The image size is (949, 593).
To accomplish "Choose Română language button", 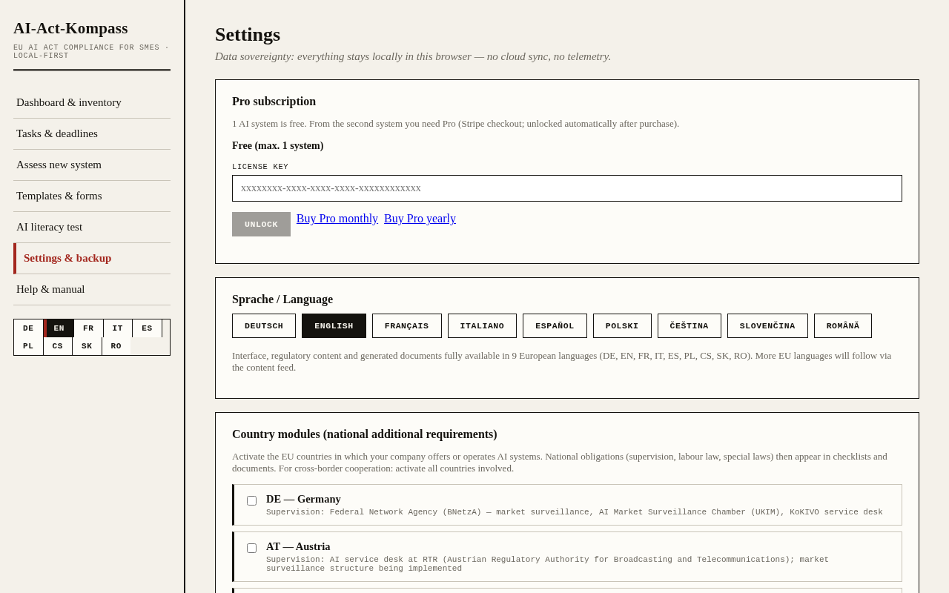I will coord(843,326).
